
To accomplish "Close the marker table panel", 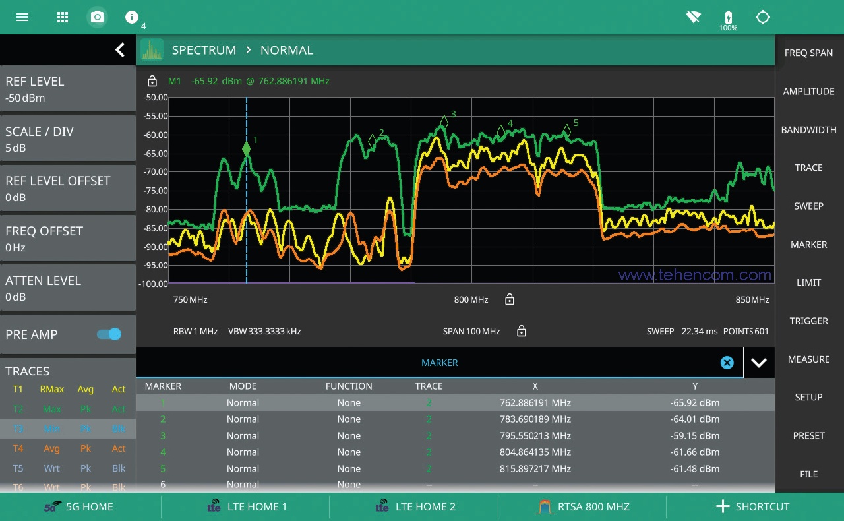I will pyautogui.click(x=727, y=363).
